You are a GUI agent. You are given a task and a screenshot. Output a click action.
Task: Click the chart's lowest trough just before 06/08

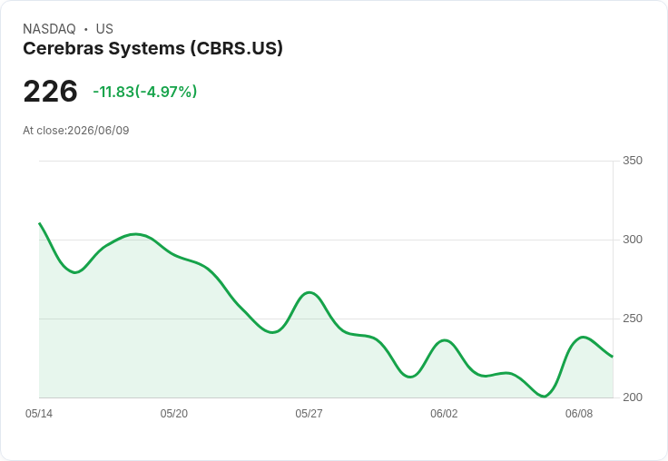coord(545,397)
